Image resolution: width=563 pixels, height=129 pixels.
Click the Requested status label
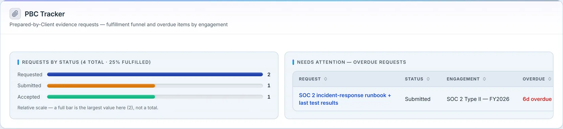pyautogui.click(x=30, y=75)
